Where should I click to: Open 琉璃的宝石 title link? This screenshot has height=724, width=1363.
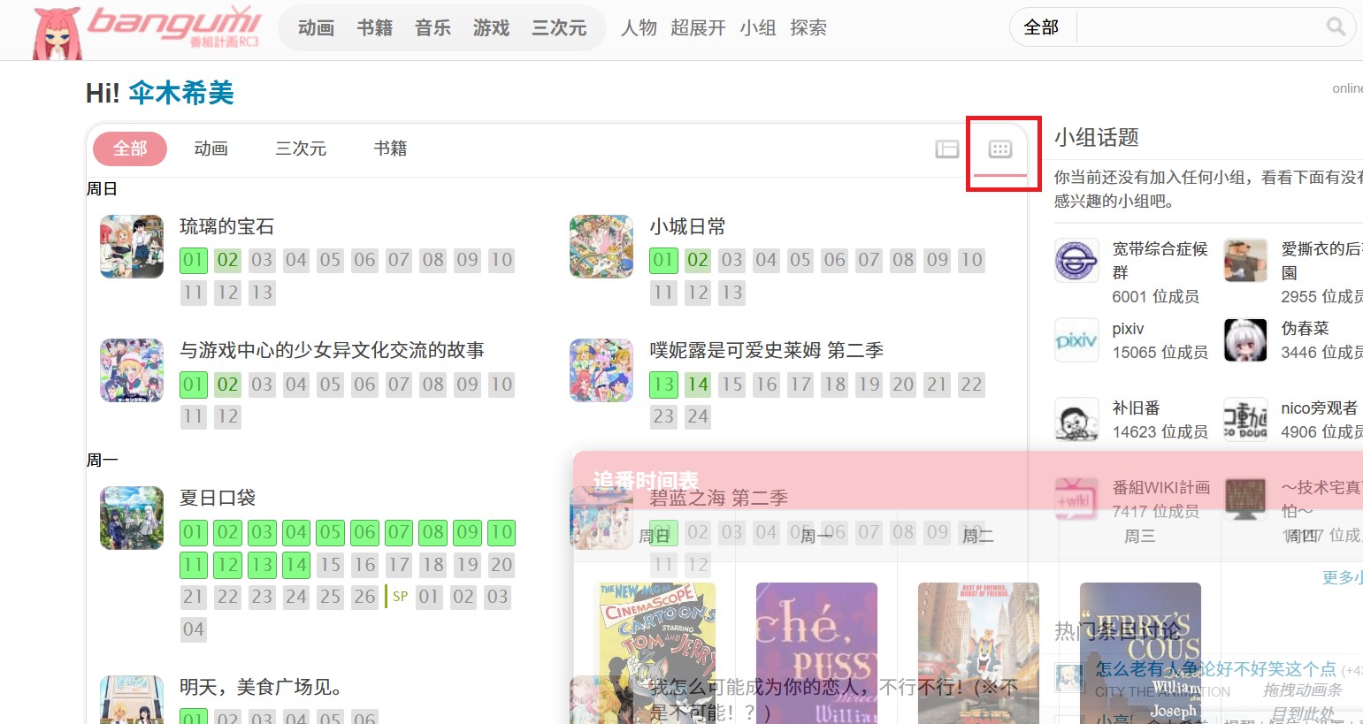click(x=226, y=226)
